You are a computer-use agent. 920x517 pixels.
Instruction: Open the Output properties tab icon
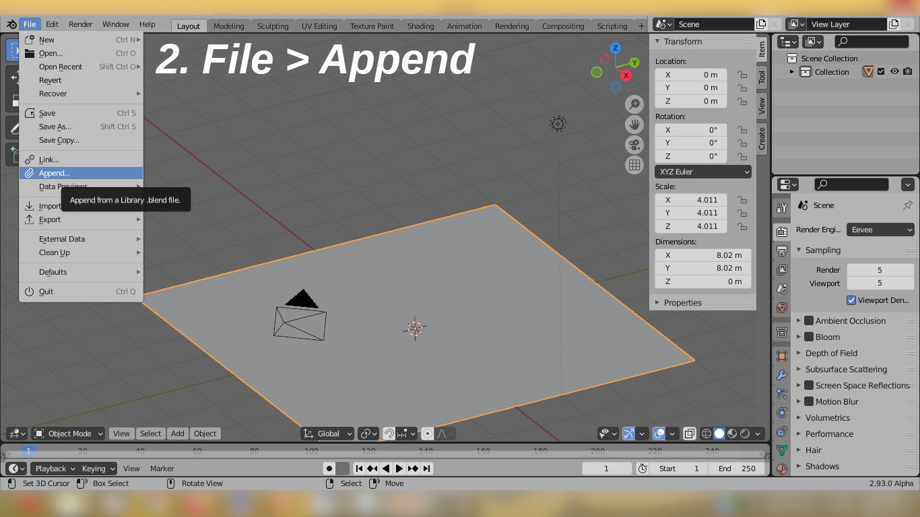pos(781,250)
